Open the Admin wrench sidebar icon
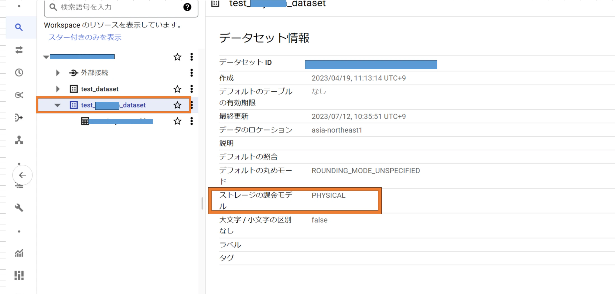 pyautogui.click(x=19, y=208)
